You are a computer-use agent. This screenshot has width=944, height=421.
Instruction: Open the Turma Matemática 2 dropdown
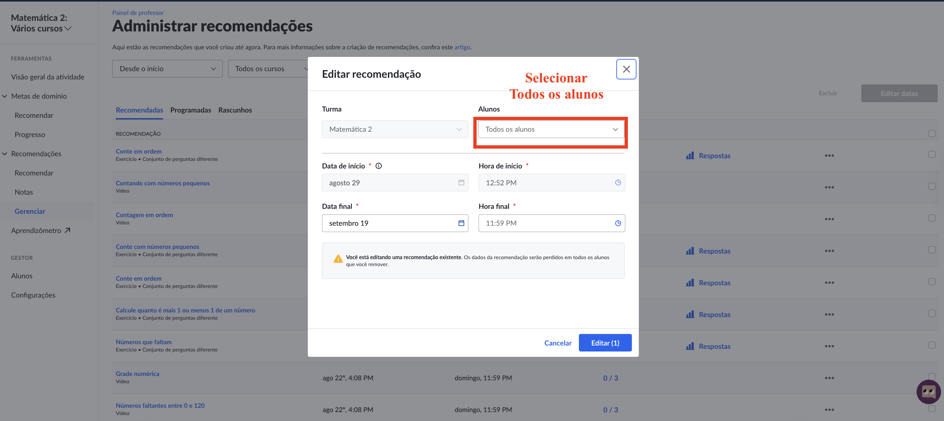(395, 129)
